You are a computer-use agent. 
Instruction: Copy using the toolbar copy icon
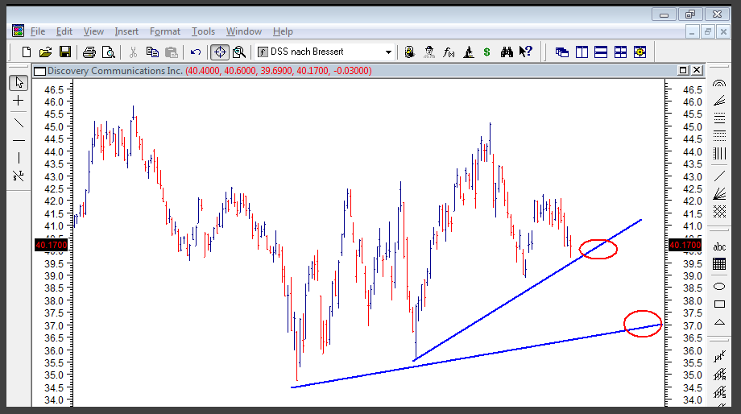pos(152,52)
